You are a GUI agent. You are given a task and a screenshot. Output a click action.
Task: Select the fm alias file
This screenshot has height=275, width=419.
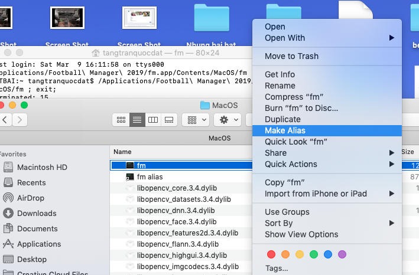coord(150,177)
